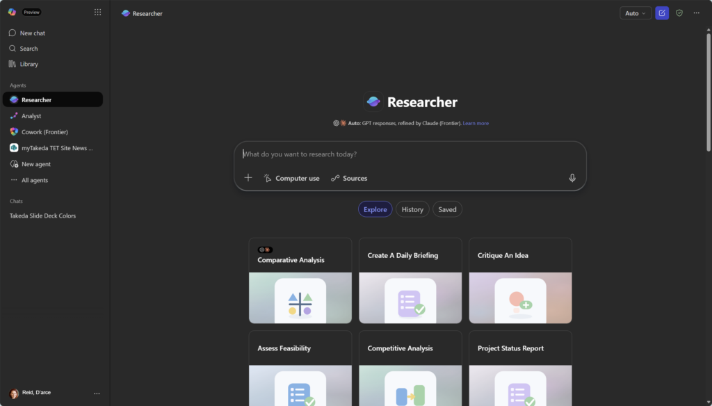Image resolution: width=712 pixels, height=406 pixels.
Task: Toggle the Computer use option
Action: coord(291,178)
